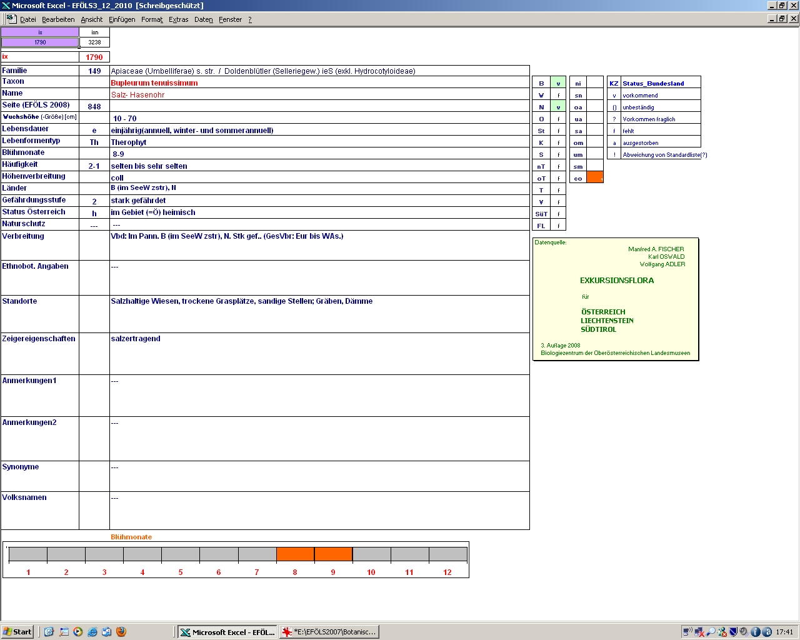Viewport: 800px width, 640px height.
Task: Click the salzertragend cell
Action: [x=319, y=354]
